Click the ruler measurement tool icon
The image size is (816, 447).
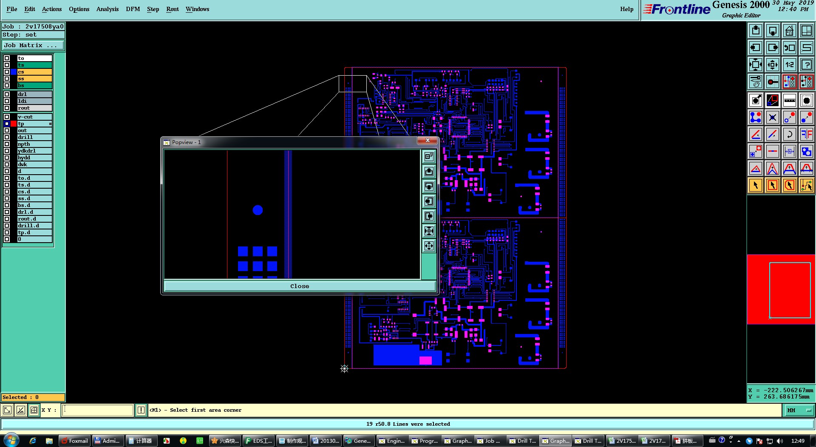(790, 100)
